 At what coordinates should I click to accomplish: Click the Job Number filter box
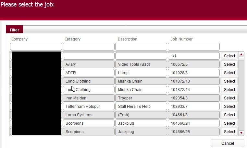coord(194,47)
